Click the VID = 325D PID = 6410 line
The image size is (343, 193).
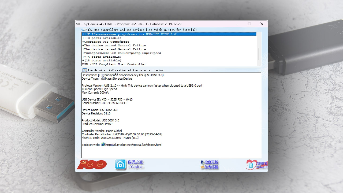click(x=107, y=99)
